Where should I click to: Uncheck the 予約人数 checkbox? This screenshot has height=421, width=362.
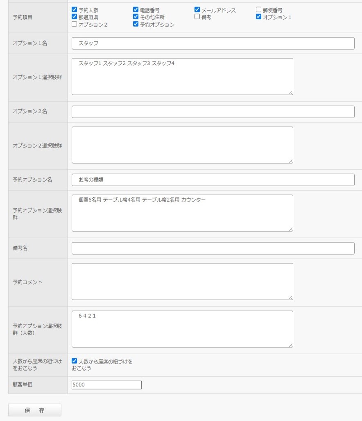[x=75, y=9]
